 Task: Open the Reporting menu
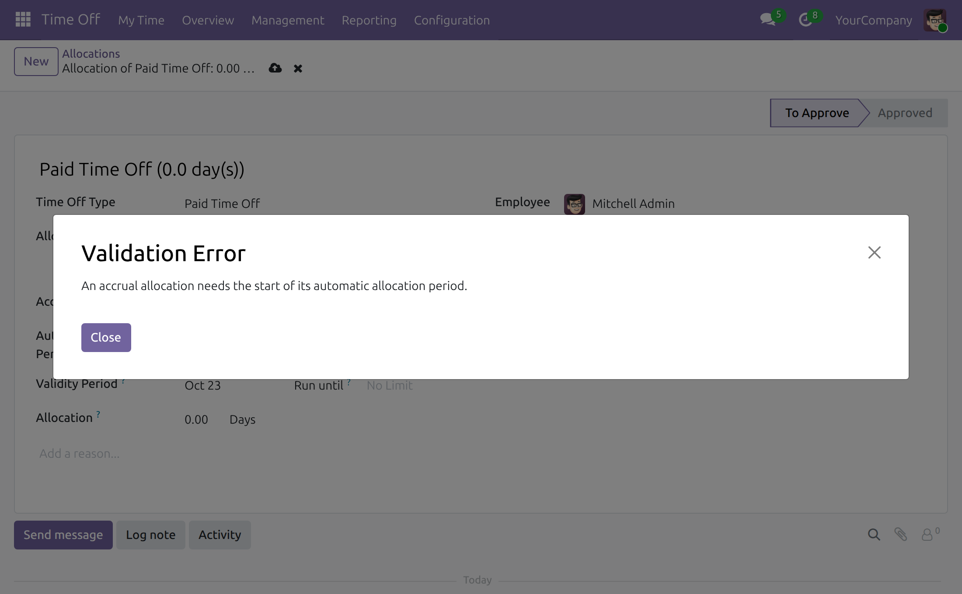369,20
